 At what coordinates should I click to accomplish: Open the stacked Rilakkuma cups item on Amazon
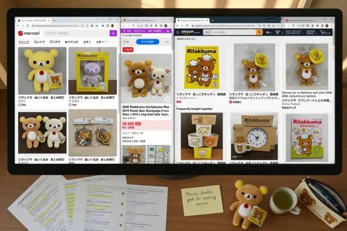tap(202, 136)
